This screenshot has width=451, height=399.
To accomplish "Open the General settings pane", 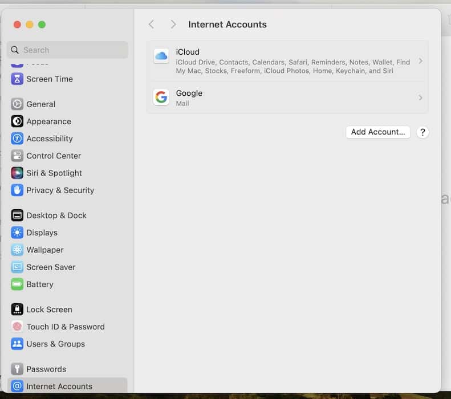I will (40, 104).
